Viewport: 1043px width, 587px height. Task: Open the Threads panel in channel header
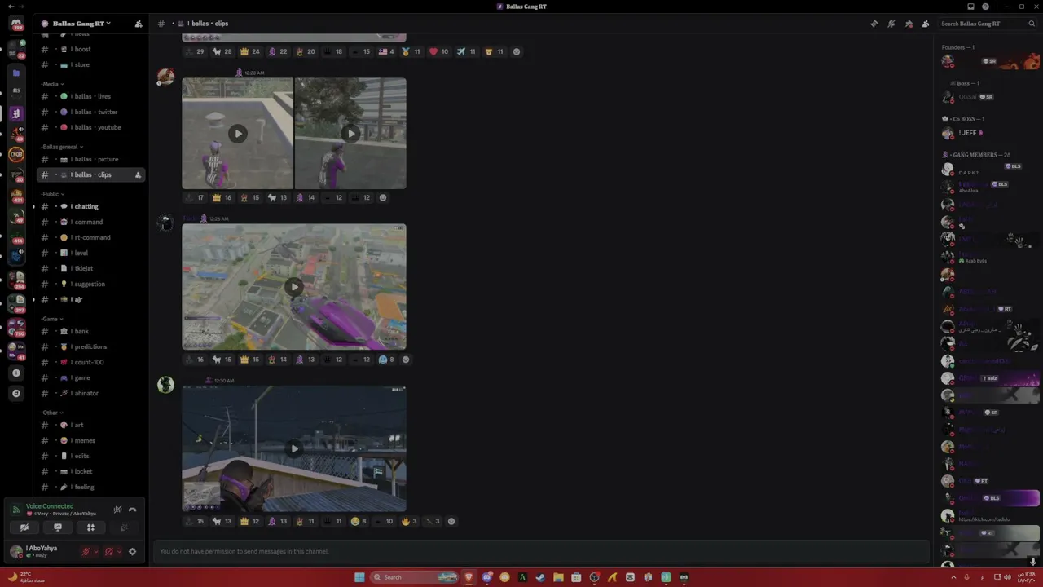(874, 24)
